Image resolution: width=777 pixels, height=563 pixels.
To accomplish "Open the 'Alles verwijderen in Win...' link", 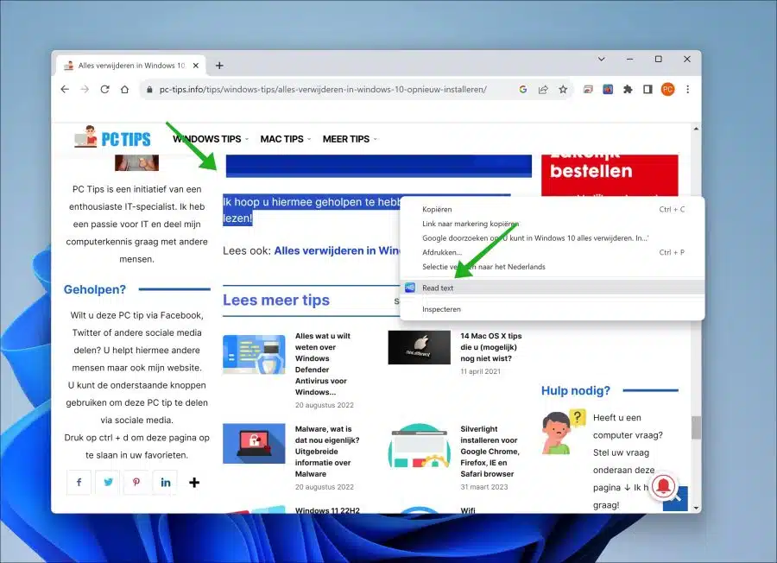I will point(337,250).
